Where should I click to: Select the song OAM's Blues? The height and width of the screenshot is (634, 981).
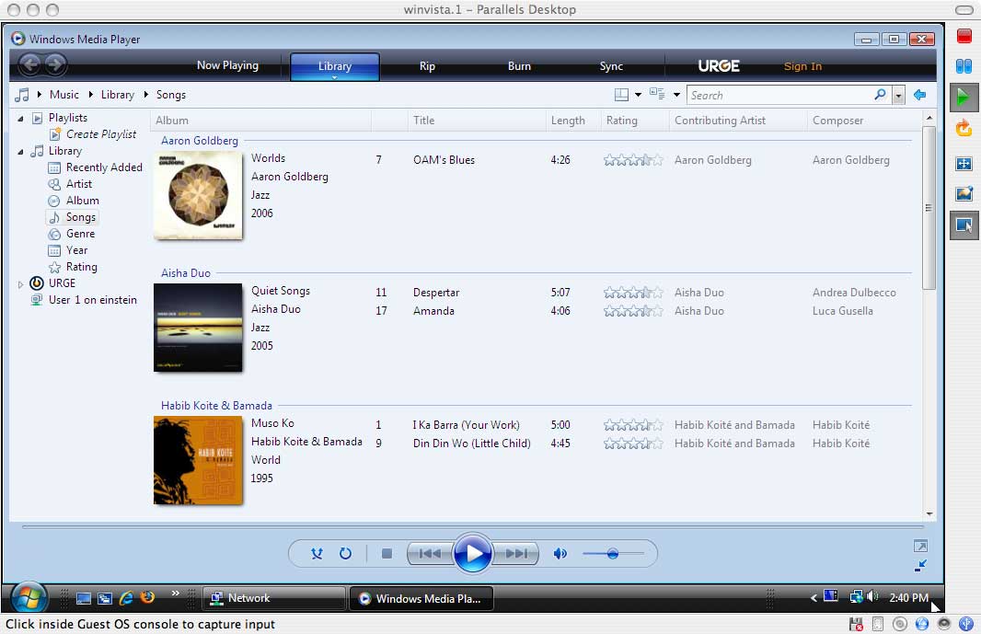444,160
